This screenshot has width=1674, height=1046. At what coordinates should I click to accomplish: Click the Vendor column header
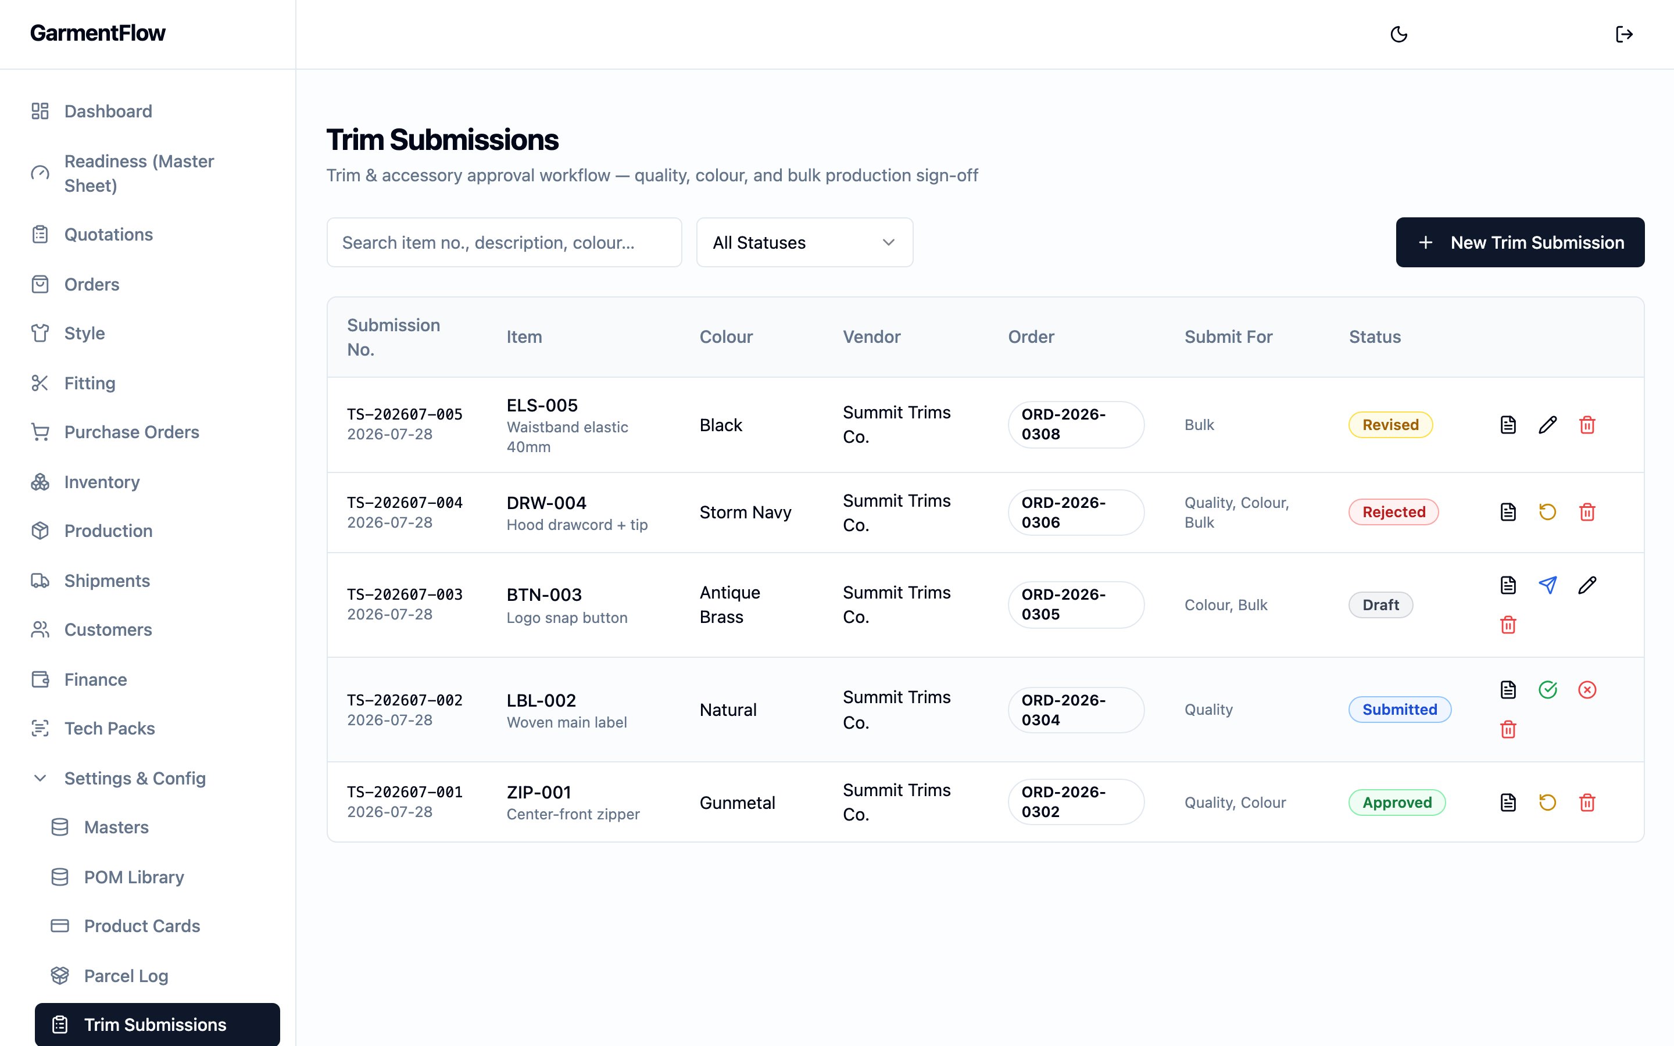pos(872,337)
